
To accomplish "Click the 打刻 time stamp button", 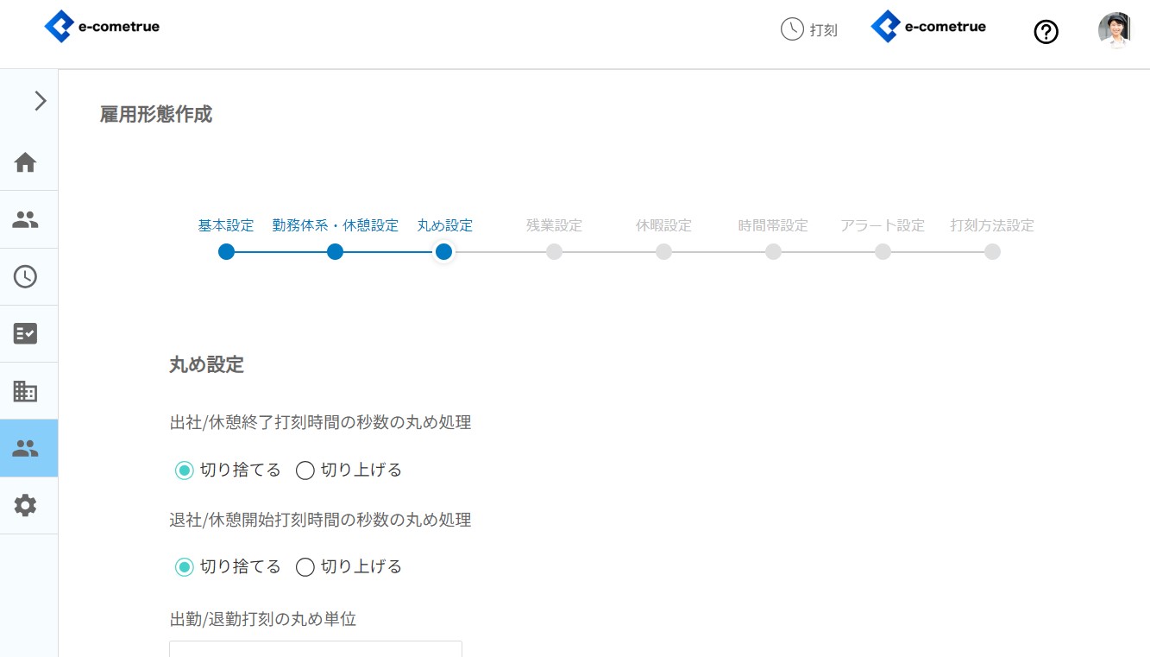I will (808, 30).
